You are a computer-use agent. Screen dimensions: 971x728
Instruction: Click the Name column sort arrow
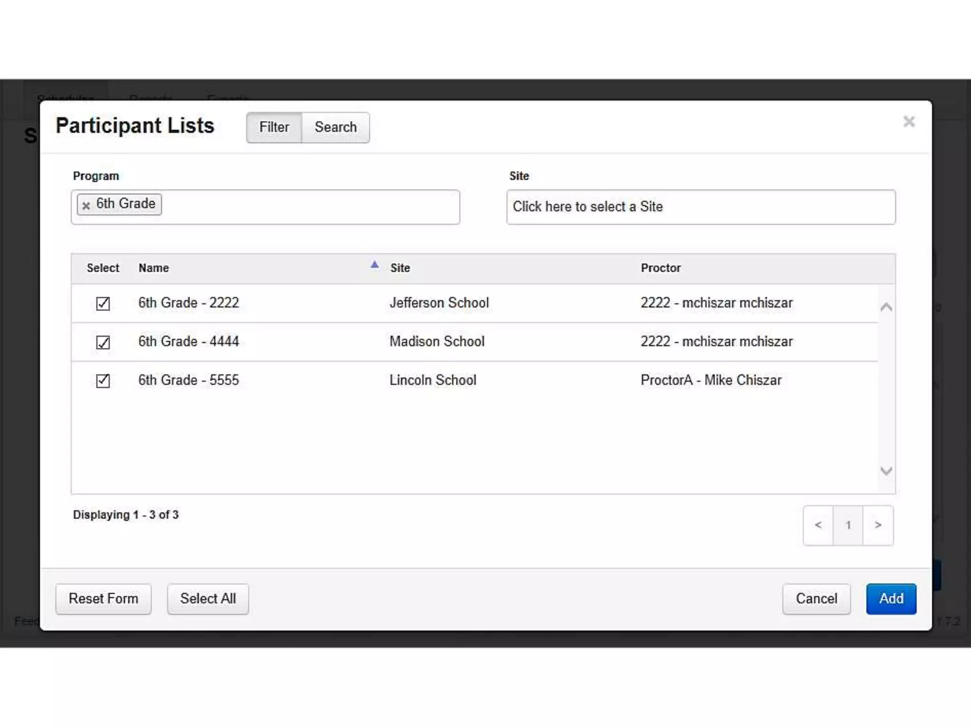pos(374,265)
